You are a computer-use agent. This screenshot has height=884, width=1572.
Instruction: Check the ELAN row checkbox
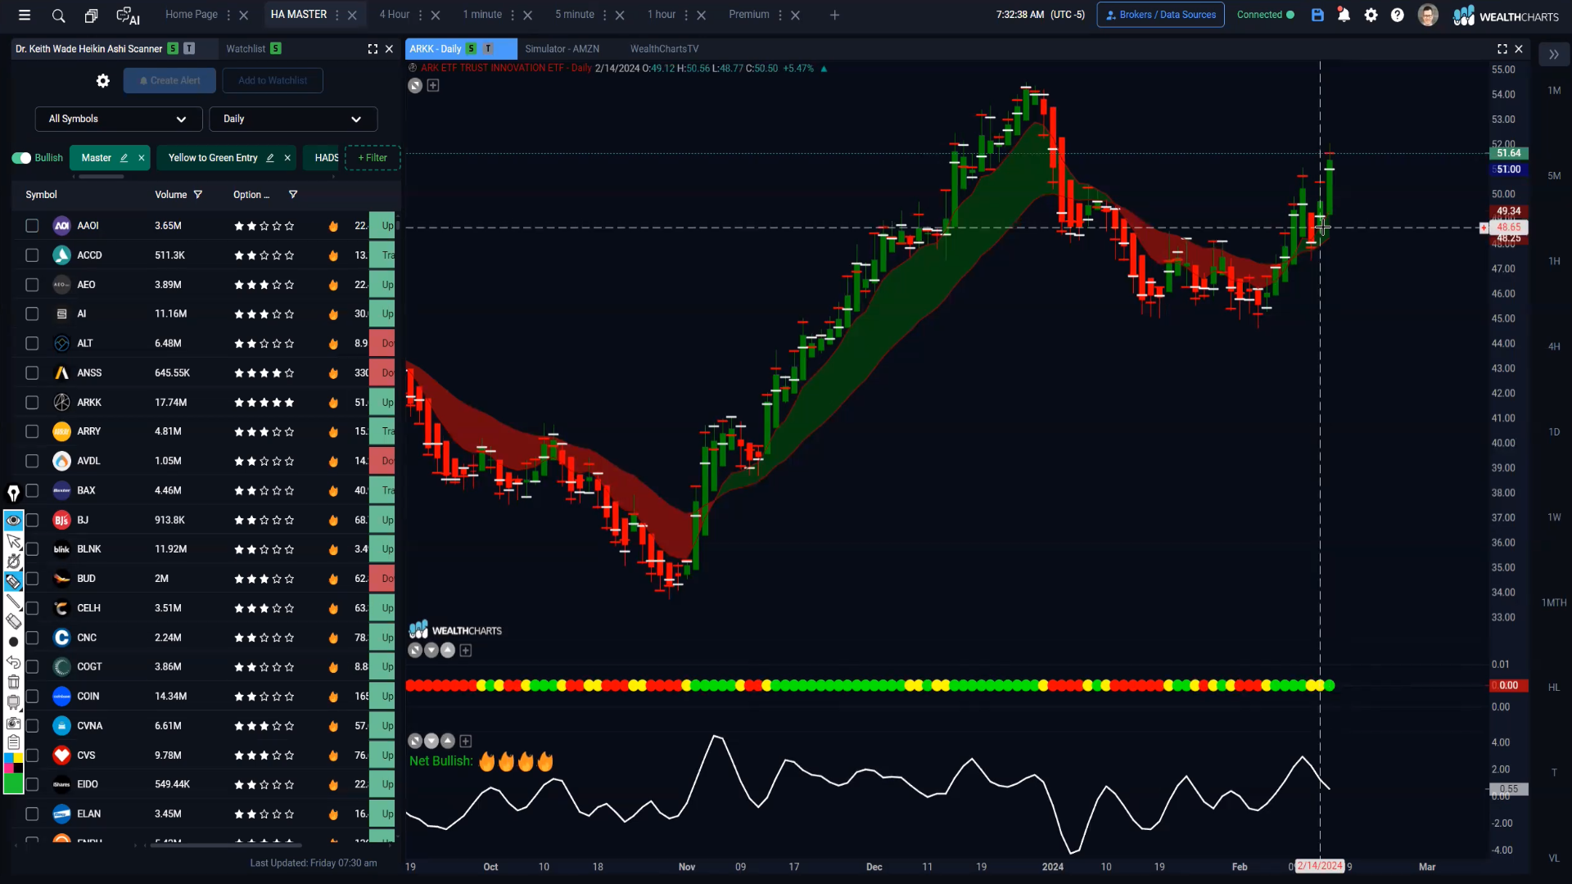(32, 814)
